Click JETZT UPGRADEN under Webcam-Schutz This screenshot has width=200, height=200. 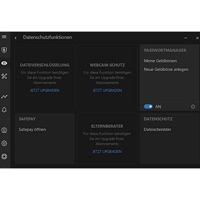click(x=107, y=90)
